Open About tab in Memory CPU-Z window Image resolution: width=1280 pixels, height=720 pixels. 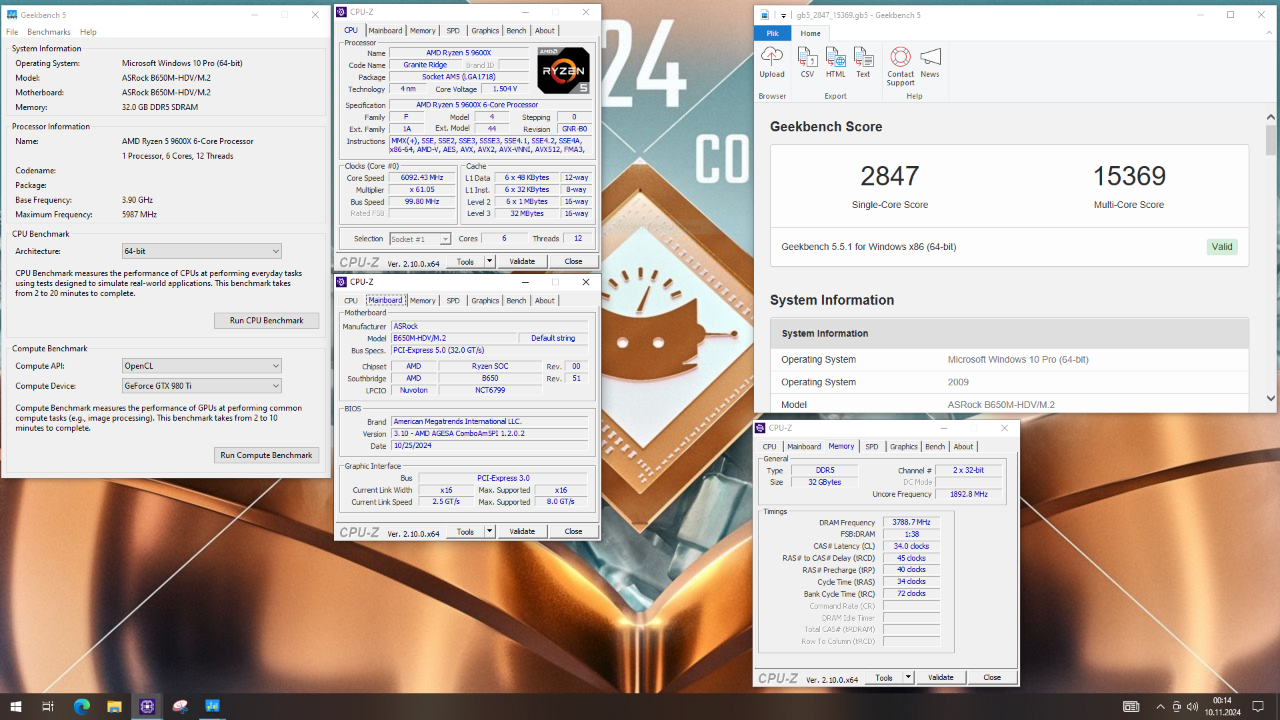click(x=963, y=447)
